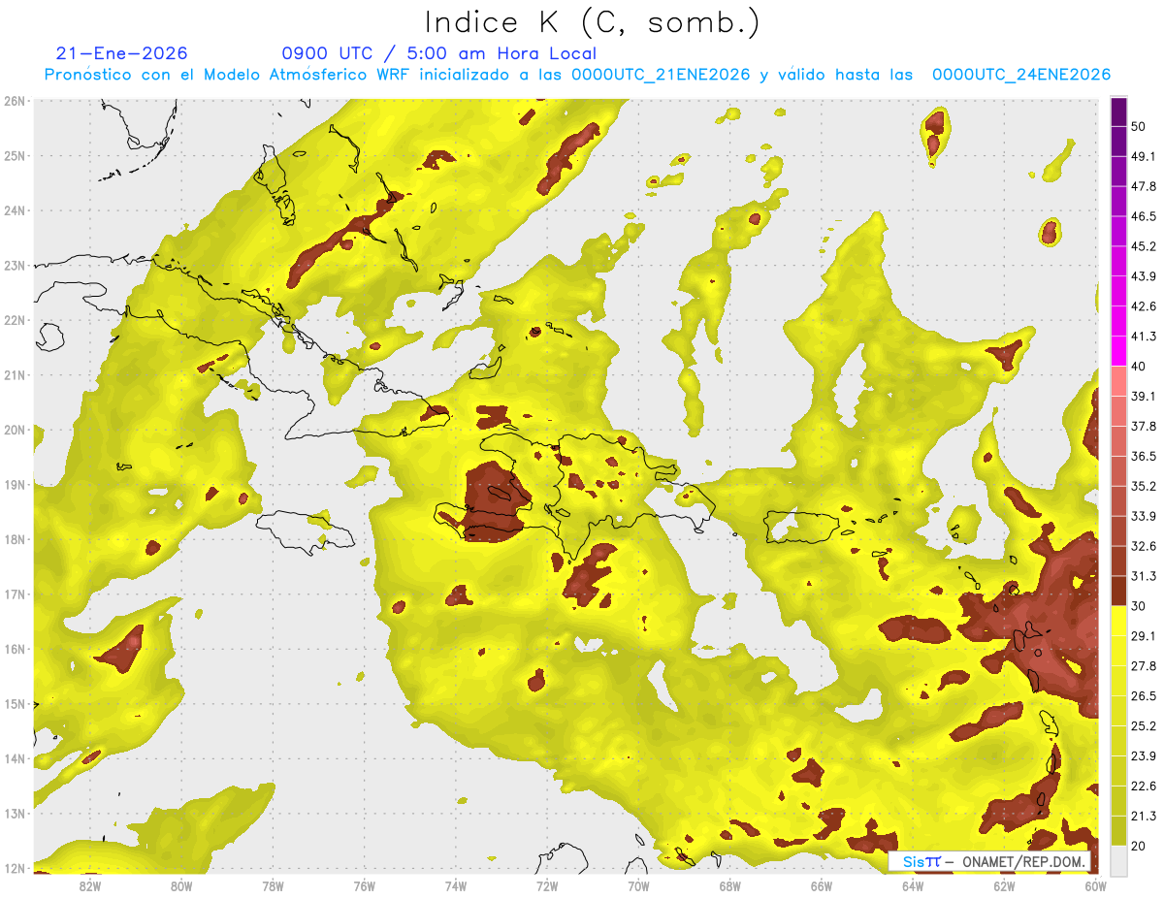Click the colorbar label "31.3"
The height and width of the screenshot is (899, 1164).
point(1144,576)
